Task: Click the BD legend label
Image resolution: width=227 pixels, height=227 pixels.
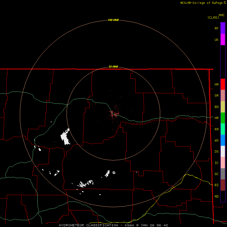Action: [x=216, y=107]
